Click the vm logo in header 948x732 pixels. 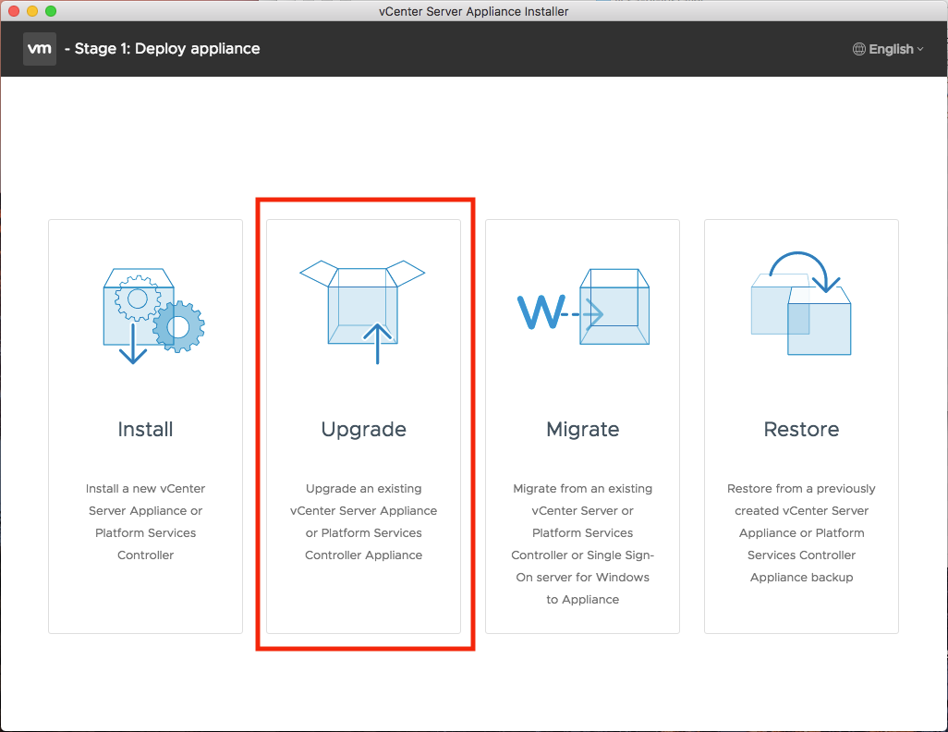(x=40, y=49)
